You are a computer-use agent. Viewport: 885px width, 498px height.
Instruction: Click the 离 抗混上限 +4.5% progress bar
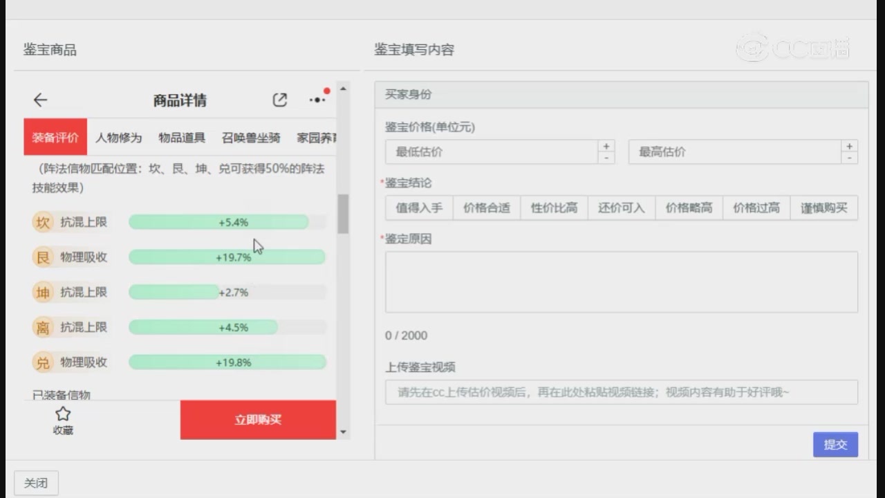(x=227, y=327)
